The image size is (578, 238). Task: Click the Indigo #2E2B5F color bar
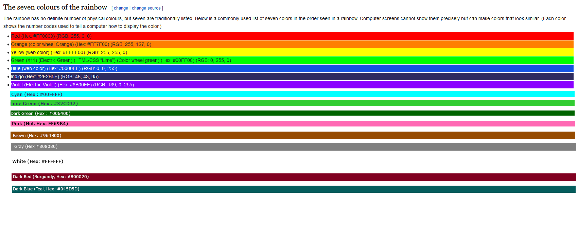pos(292,76)
